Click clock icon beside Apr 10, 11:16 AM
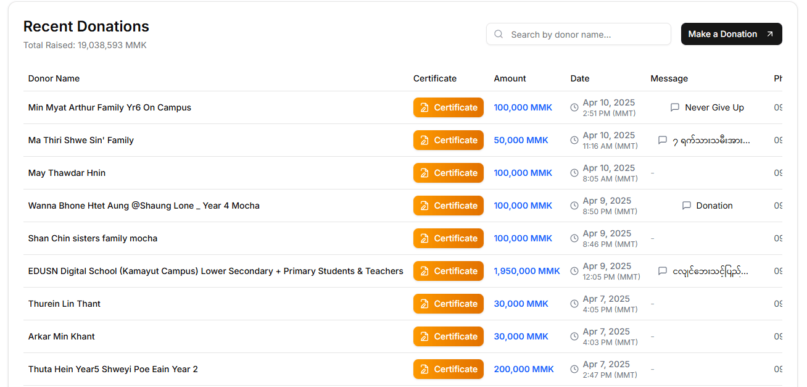This screenshot has width=807, height=387. click(x=574, y=140)
